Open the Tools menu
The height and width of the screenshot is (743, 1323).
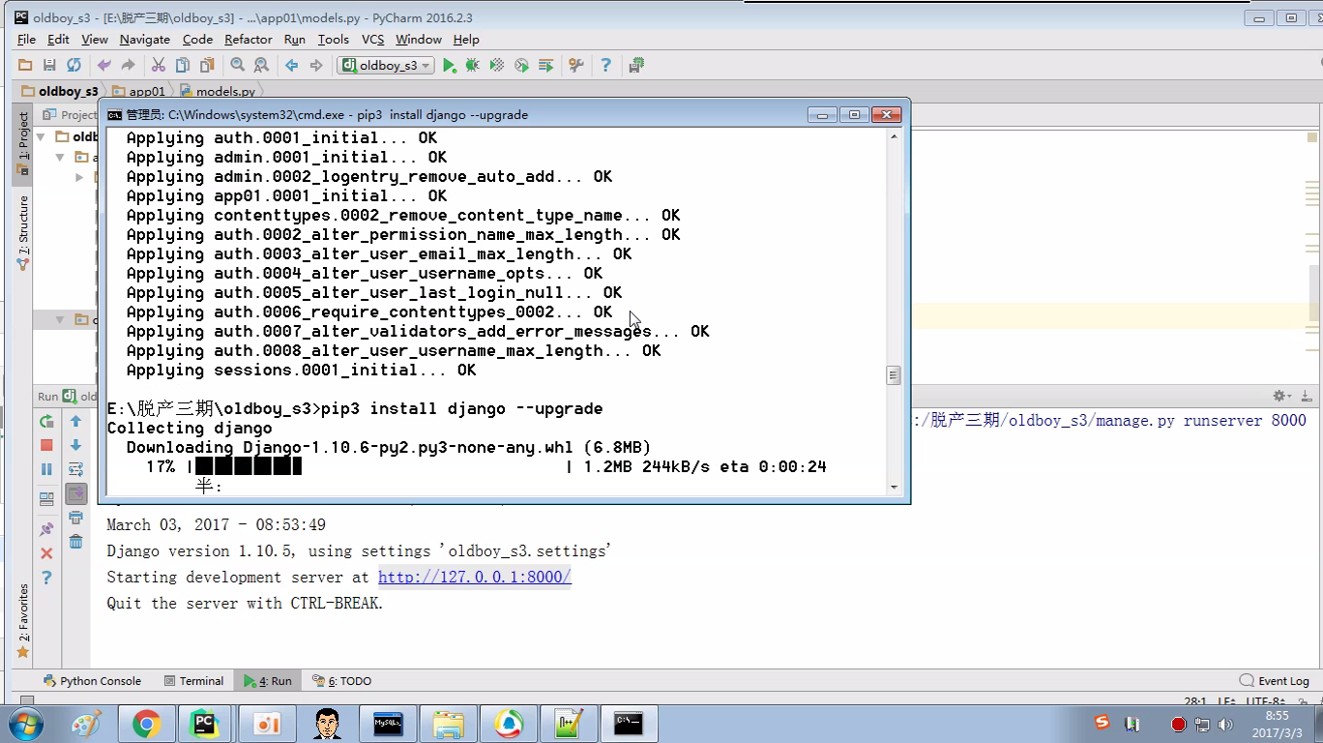[x=333, y=39]
